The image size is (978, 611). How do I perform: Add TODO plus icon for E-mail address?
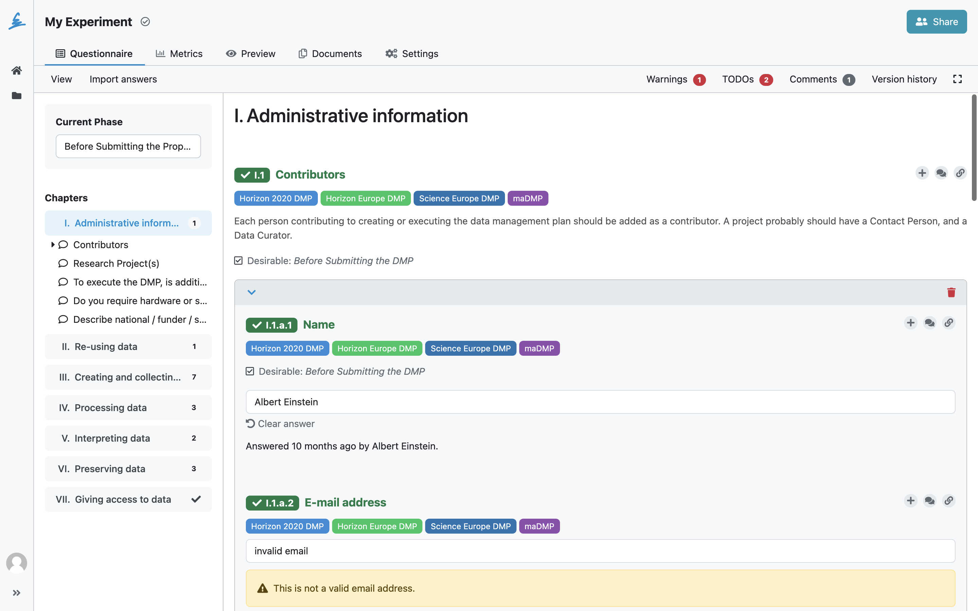pos(910,501)
